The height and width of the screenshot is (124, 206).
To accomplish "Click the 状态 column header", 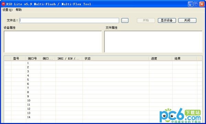I will point(116,58).
